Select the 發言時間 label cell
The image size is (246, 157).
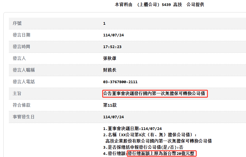click(x=21, y=47)
